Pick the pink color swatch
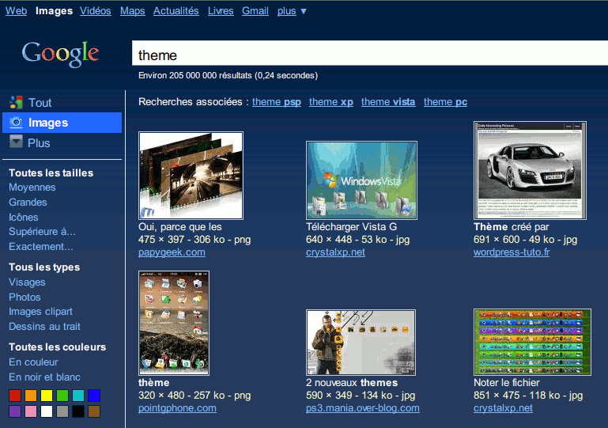 31,411
